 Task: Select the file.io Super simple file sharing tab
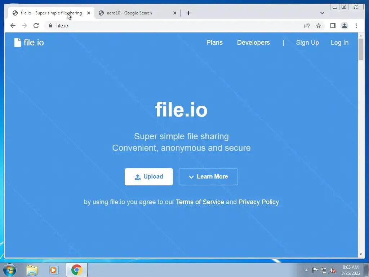coord(51,13)
